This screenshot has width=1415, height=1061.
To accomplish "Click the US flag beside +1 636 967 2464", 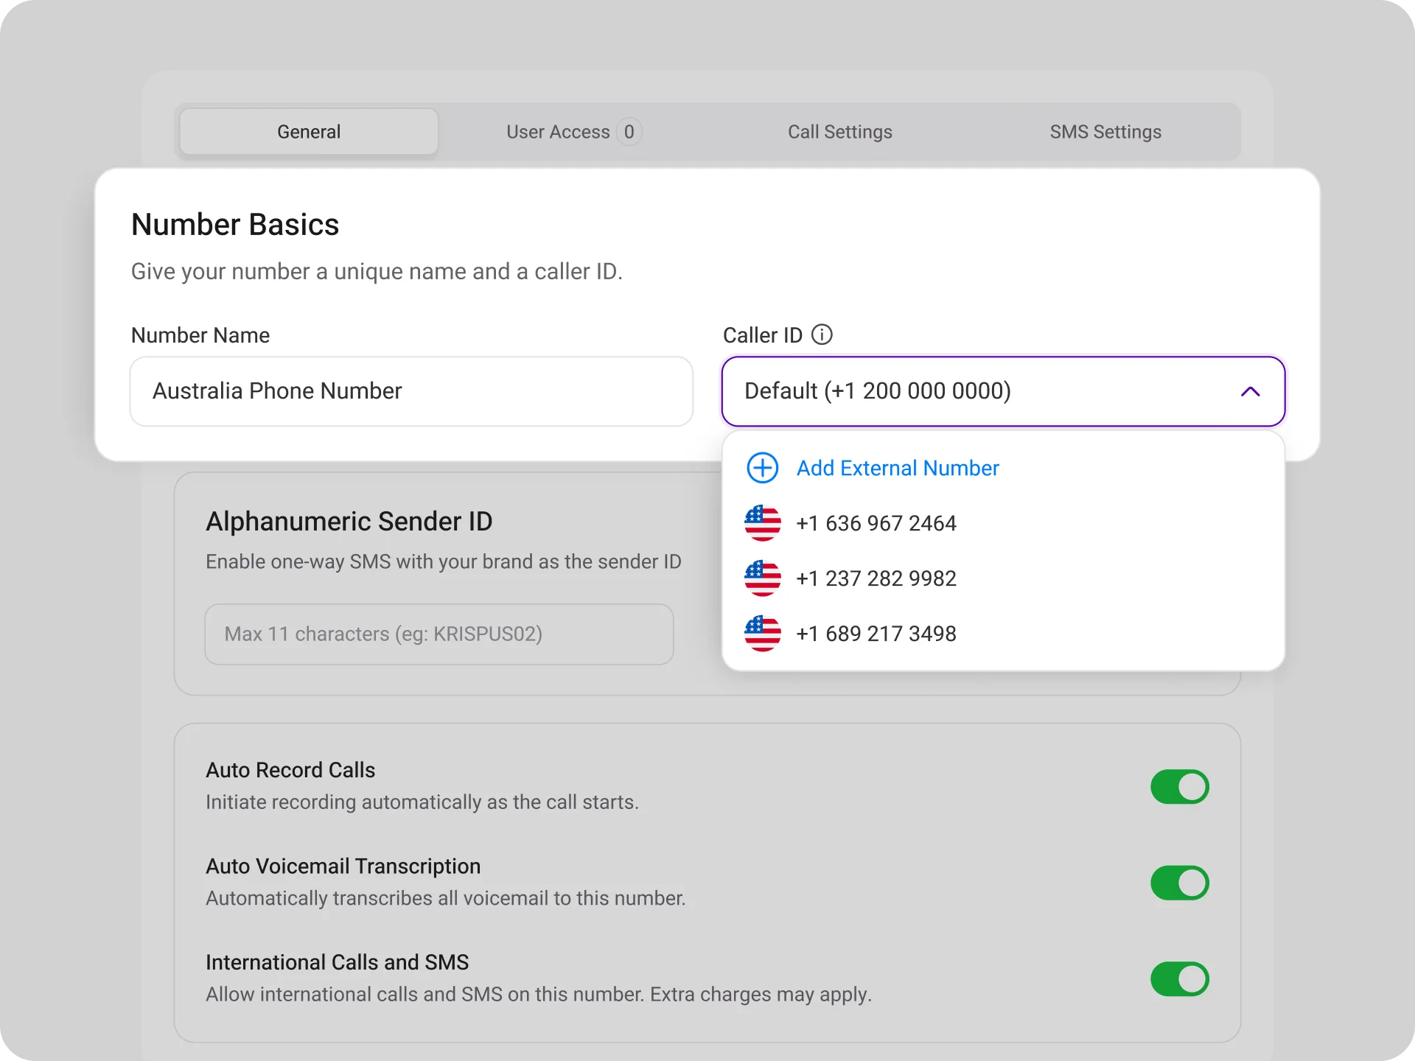I will coord(762,523).
